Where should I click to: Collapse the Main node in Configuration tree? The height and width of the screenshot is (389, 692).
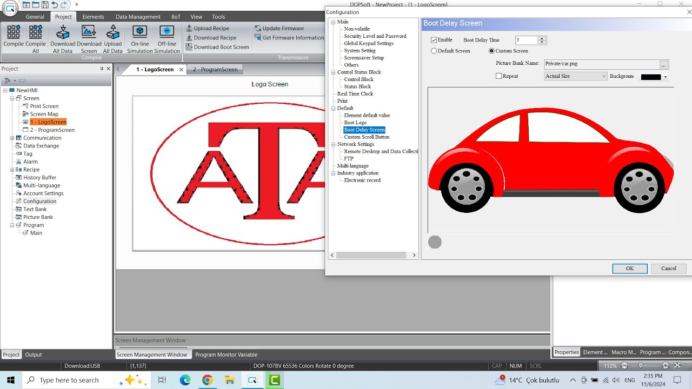(x=333, y=22)
